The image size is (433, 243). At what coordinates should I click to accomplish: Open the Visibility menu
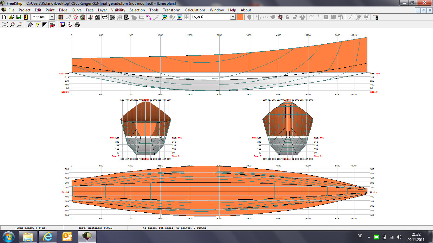pyautogui.click(x=118, y=10)
